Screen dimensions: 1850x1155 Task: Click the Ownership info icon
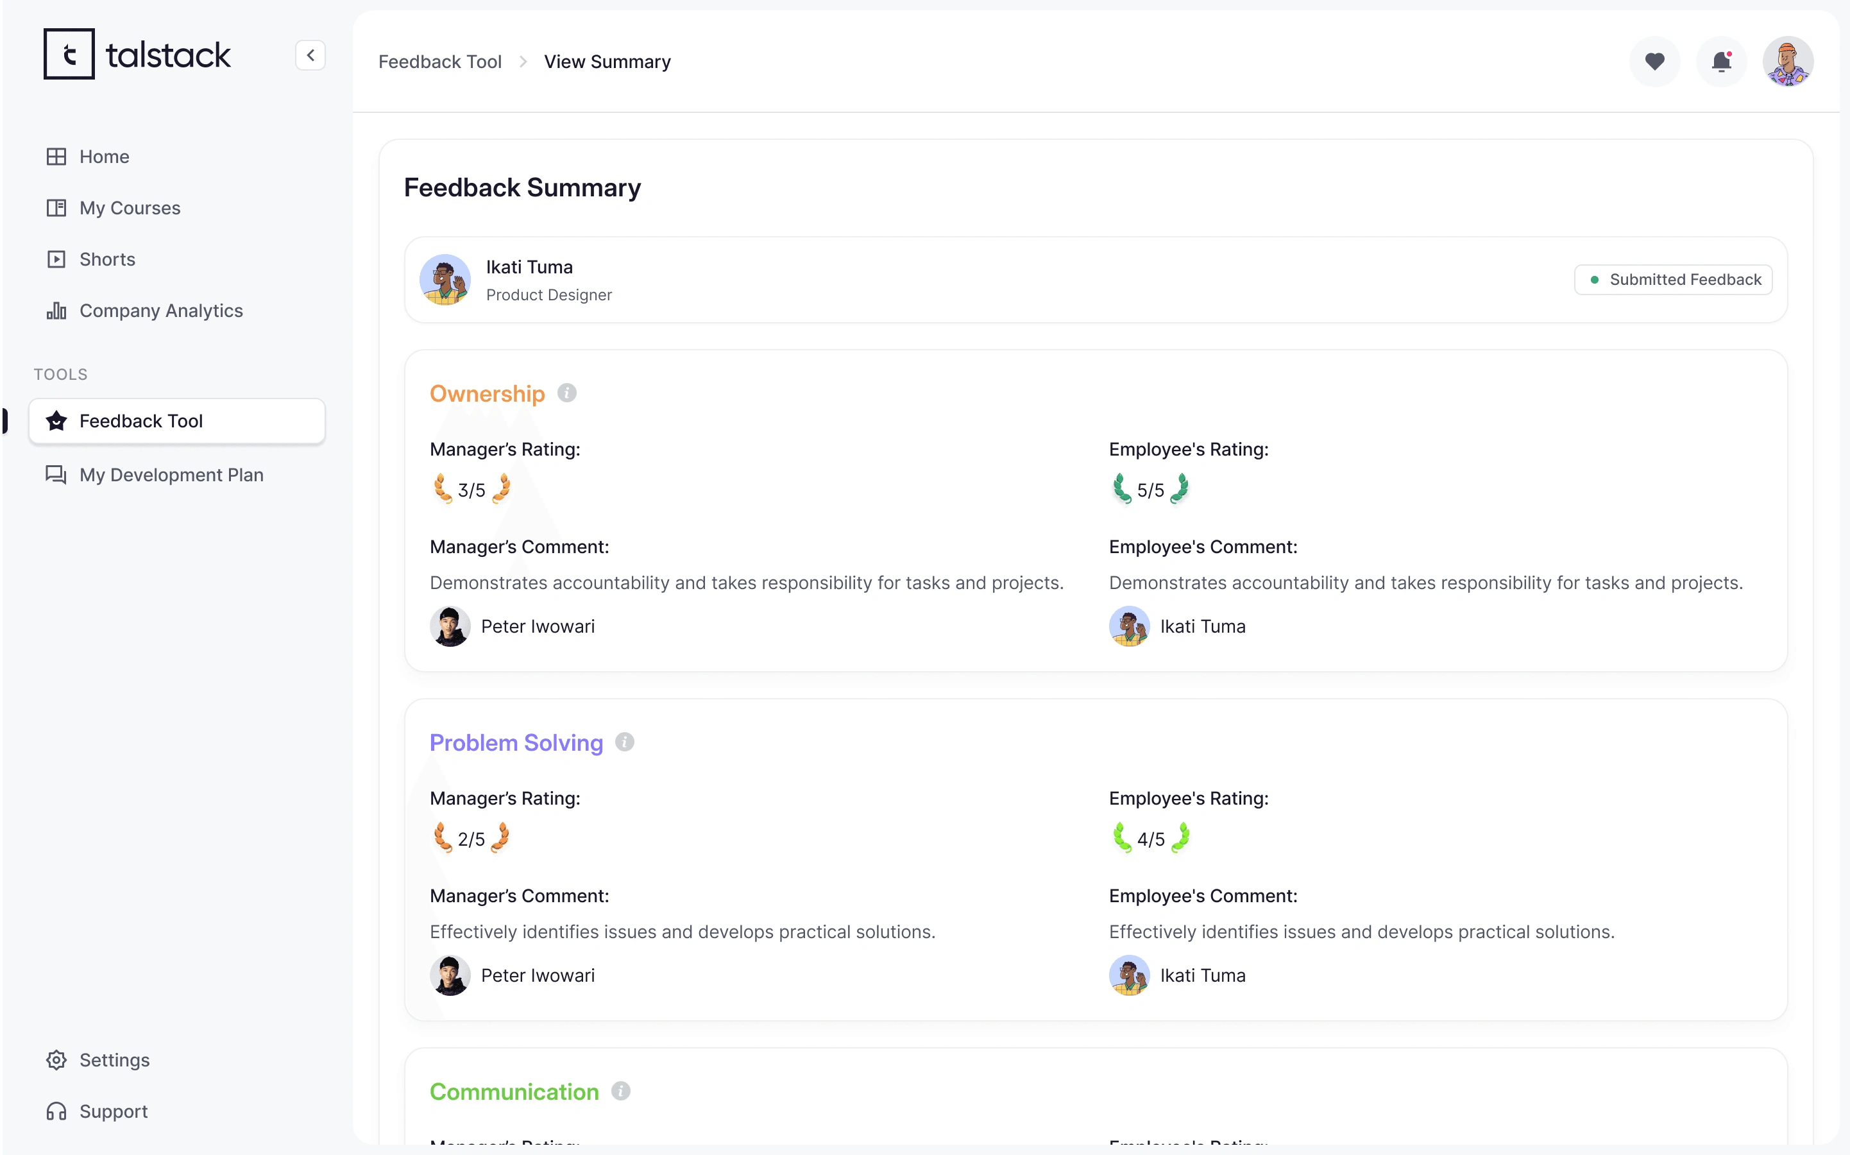coord(566,393)
